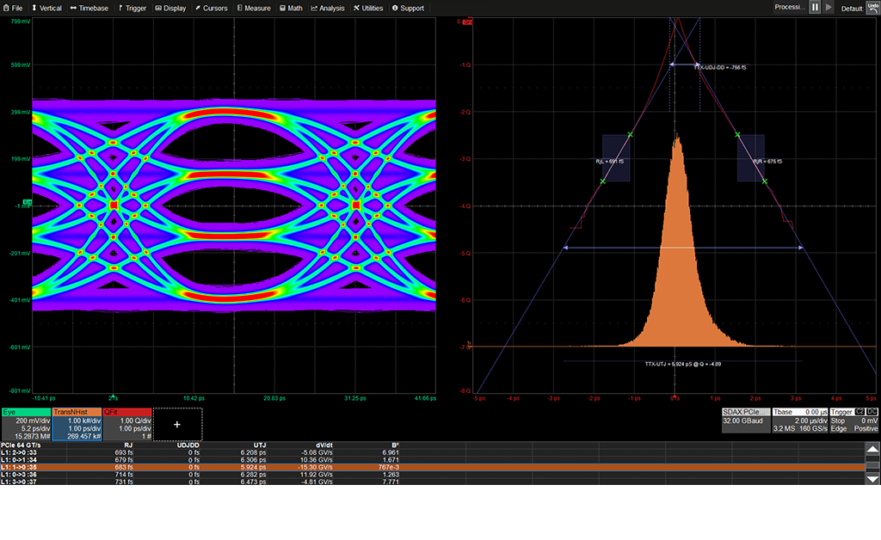Image resolution: width=881 pixels, height=540 pixels.
Task: Open the Timebase menu
Action: point(89,8)
